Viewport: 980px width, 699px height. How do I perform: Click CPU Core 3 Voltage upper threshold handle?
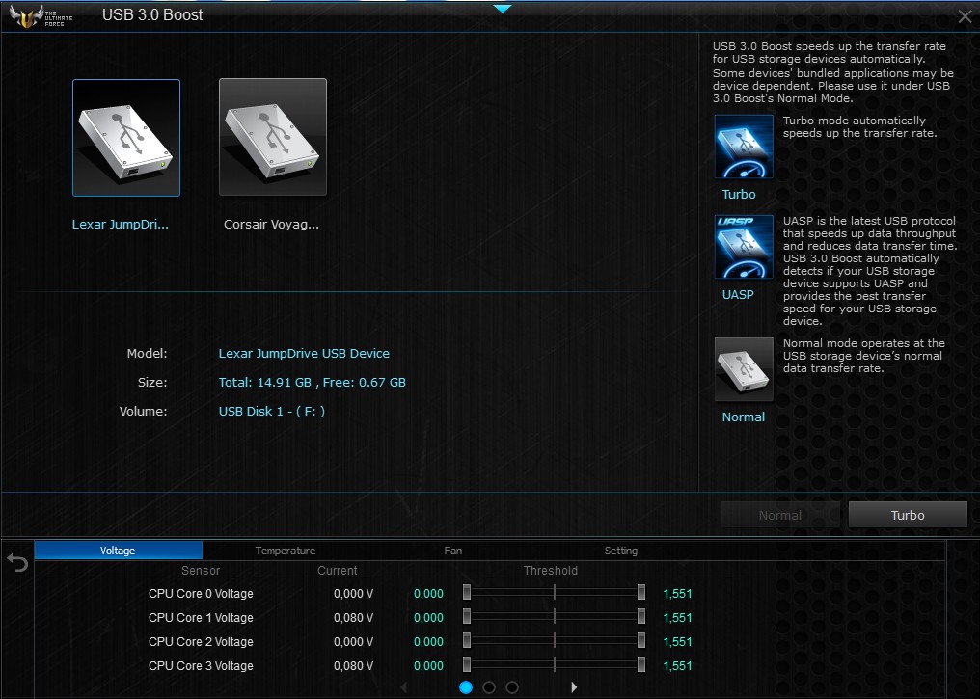click(641, 664)
